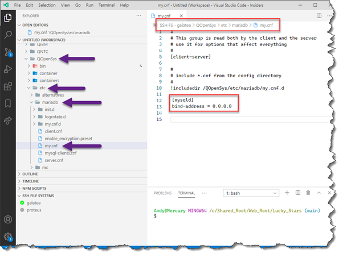The image size is (343, 258).
Task: Open the Search view in activity bar
Action: coord(8,35)
